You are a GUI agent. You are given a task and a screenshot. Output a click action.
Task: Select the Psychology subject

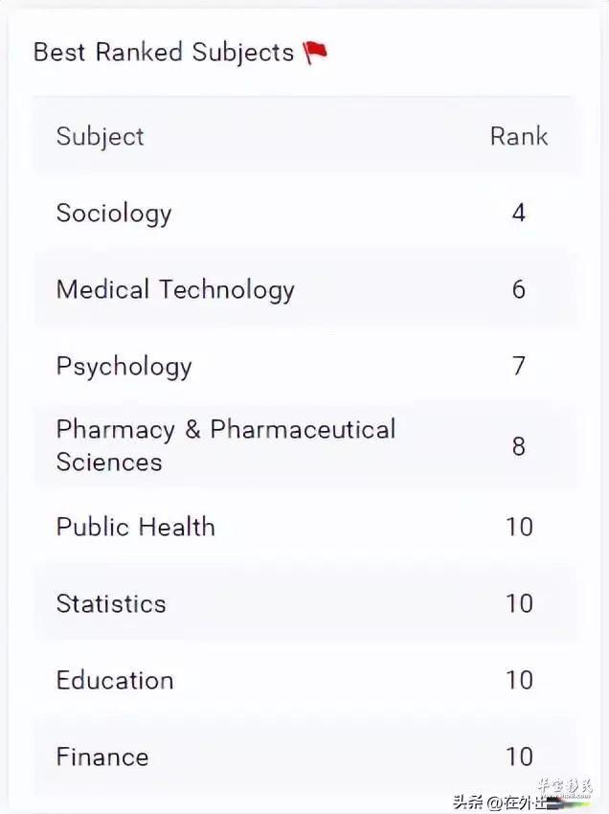point(124,367)
